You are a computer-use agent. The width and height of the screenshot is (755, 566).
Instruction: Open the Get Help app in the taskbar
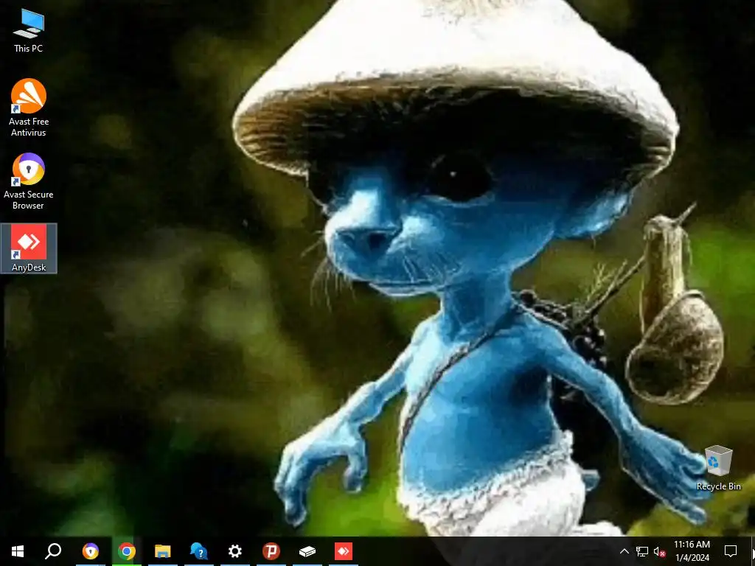click(199, 551)
